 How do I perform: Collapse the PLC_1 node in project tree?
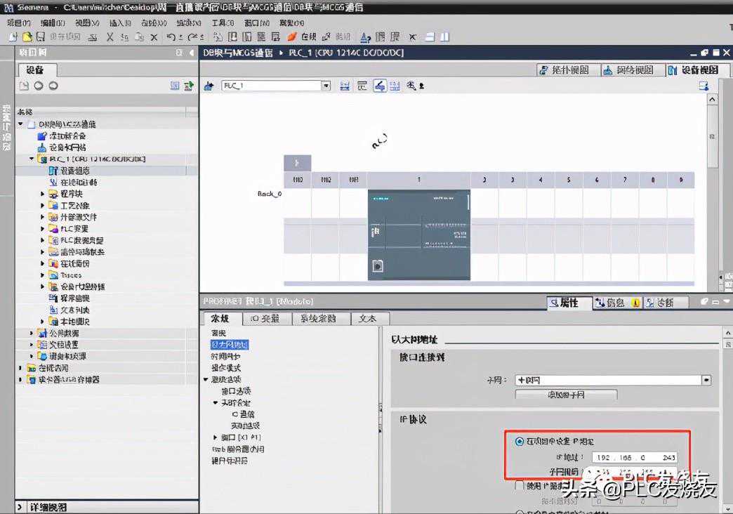[x=32, y=159]
